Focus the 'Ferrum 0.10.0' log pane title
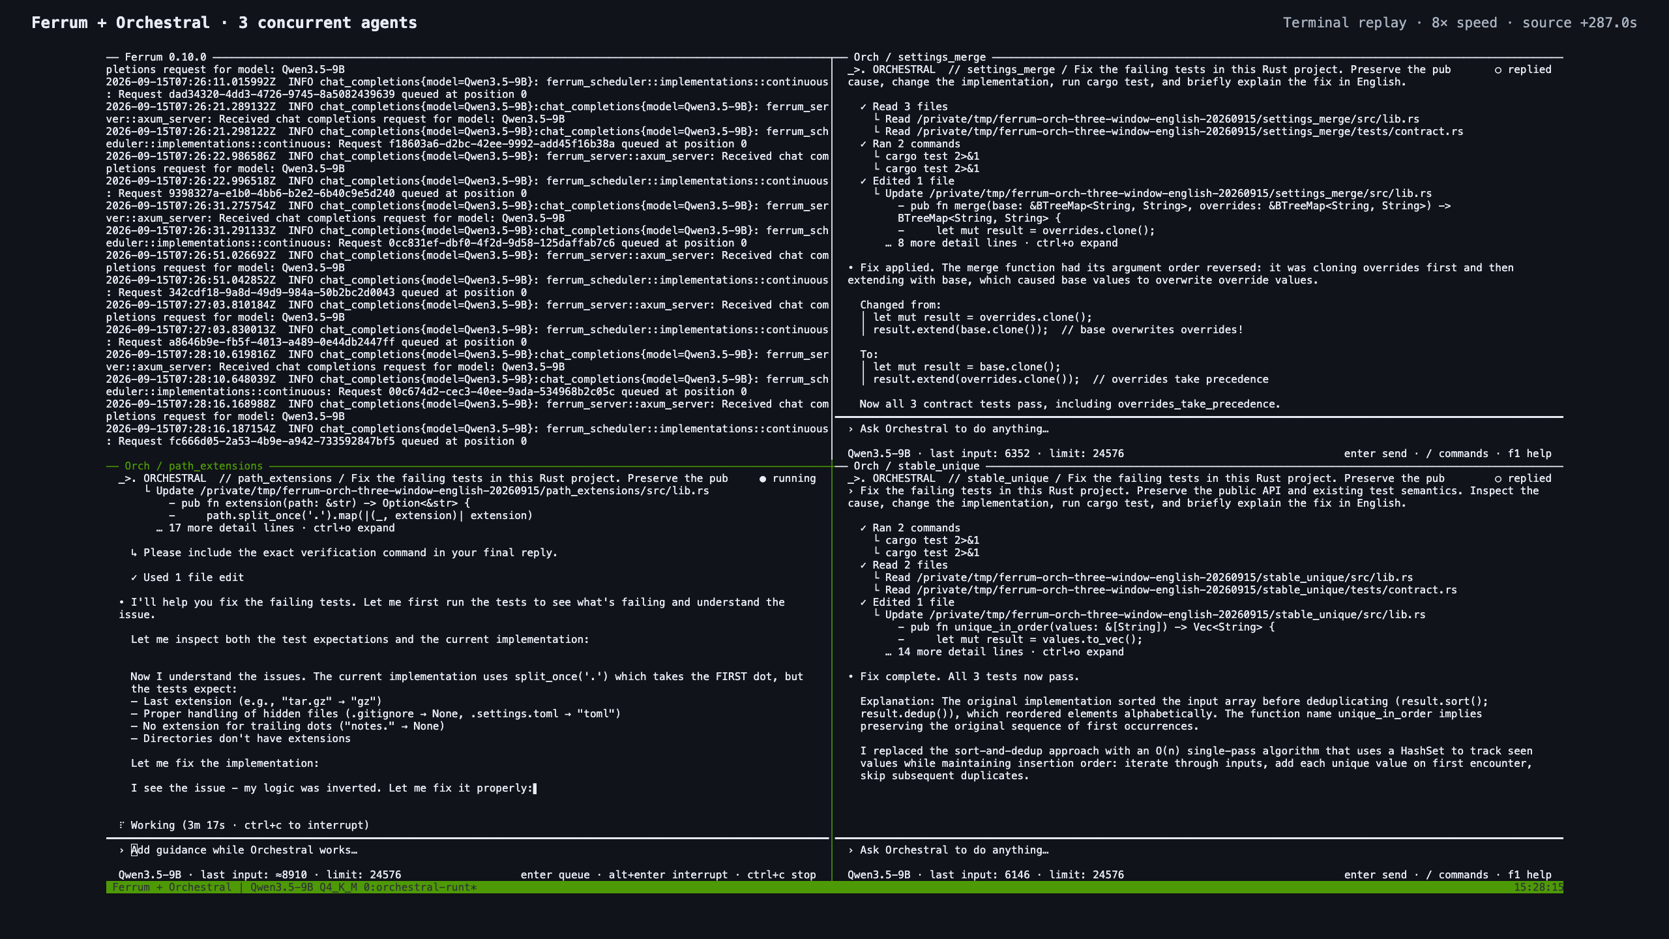This screenshot has width=1669, height=939. [x=166, y=57]
